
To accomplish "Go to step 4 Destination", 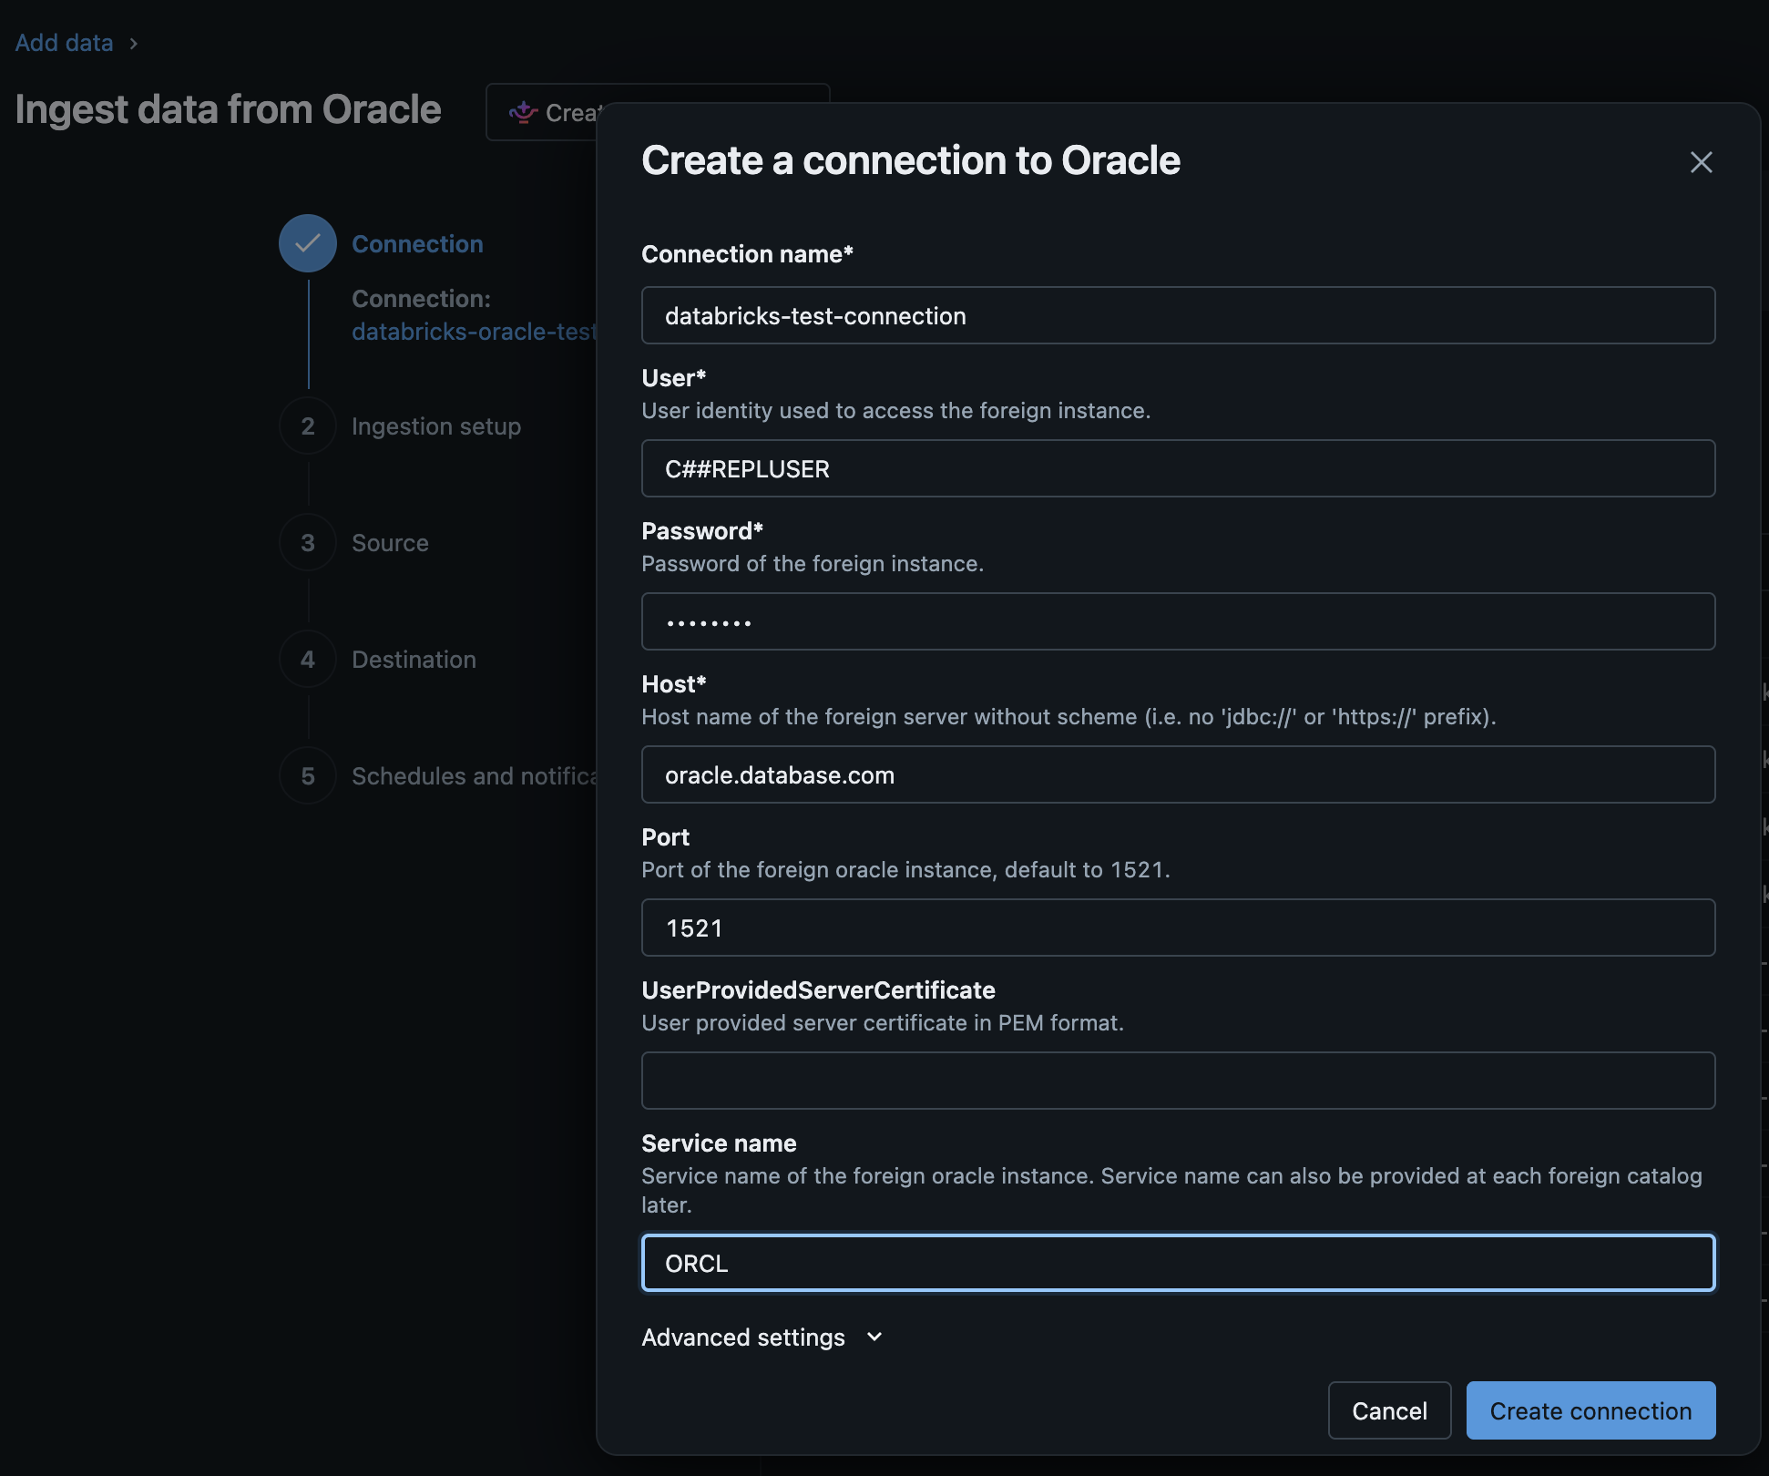I will 414,659.
